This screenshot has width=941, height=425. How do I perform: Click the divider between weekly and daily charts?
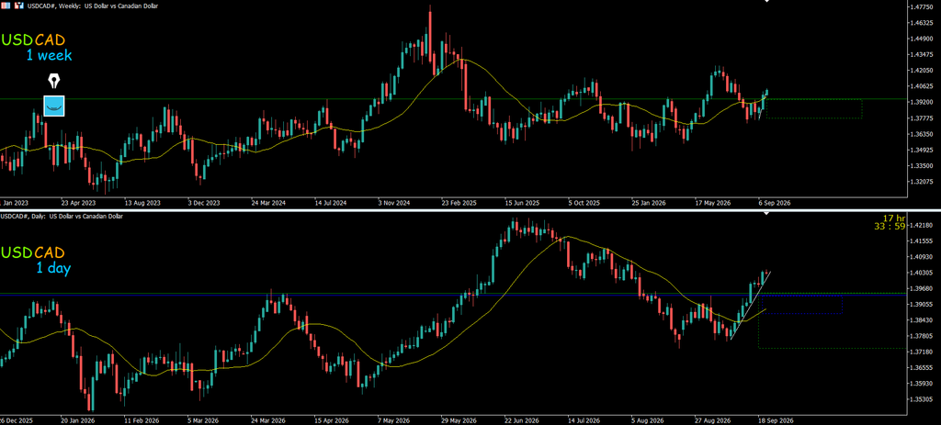pos(470,210)
